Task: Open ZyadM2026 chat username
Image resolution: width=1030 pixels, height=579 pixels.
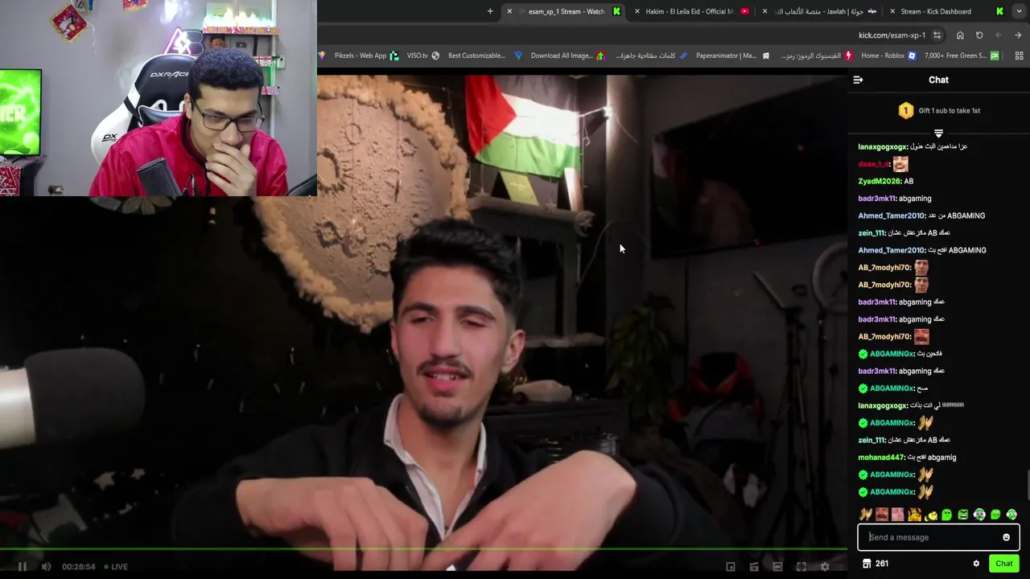Action: (879, 181)
